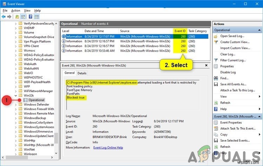Click the Help icon under Operational actions
Screen dimensions: 263x166
pyautogui.click(x=216, y=109)
